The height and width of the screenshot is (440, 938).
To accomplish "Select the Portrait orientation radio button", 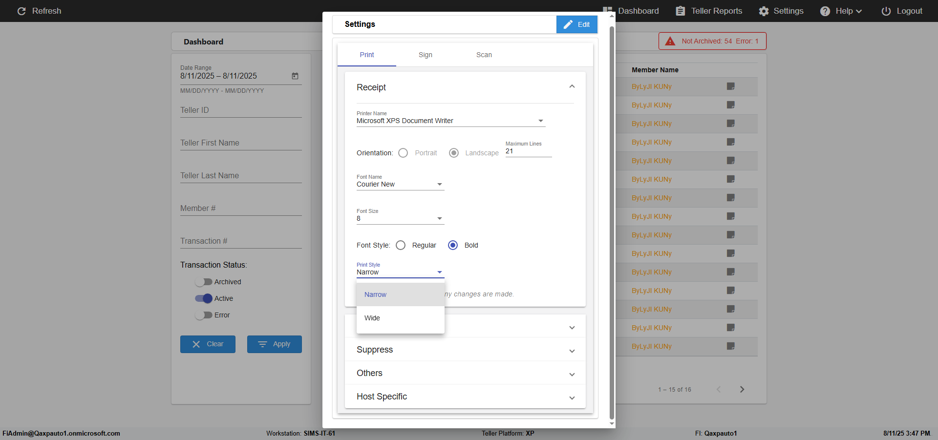I will (x=403, y=153).
